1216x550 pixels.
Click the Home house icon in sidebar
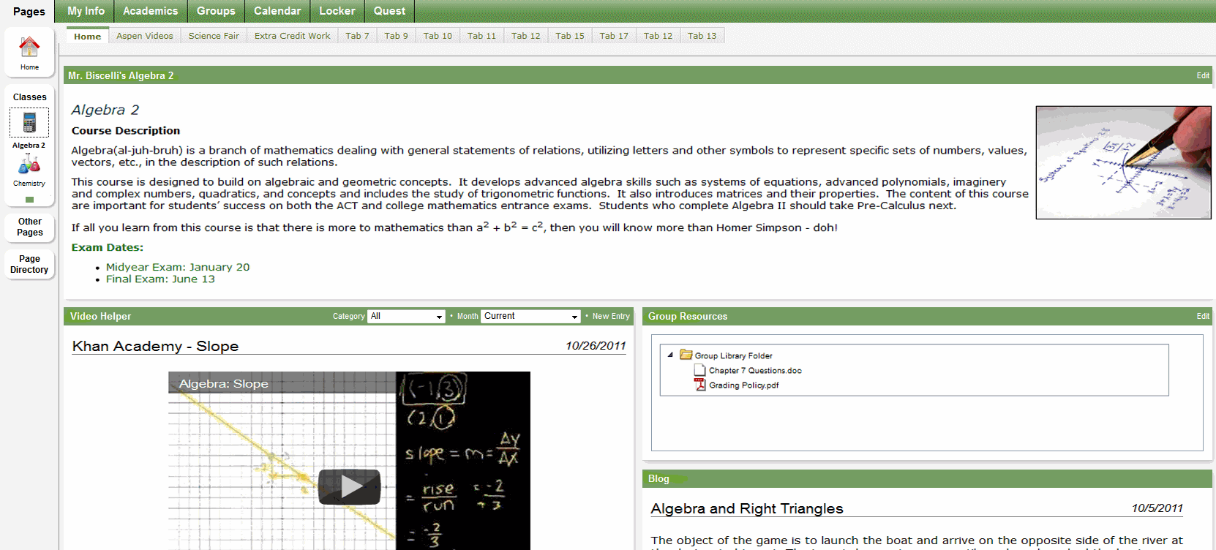click(29, 48)
